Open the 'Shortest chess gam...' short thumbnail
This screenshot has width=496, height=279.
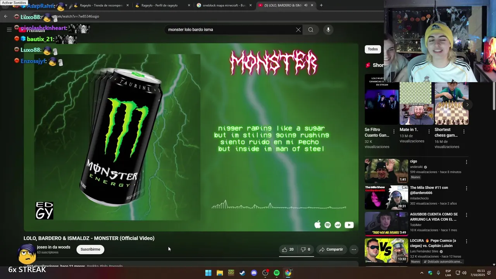click(x=451, y=103)
